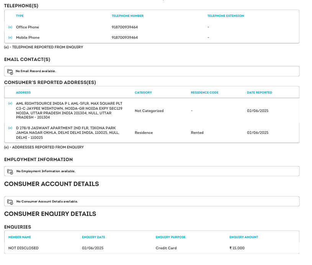Click the ₹15,000 enquiry amount value
312x265 pixels.
tap(237, 248)
